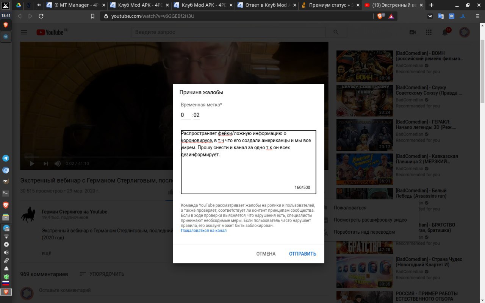Image resolution: width=485 pixels, height=303 pixels.
Task: Open the YouTube notifications bell
Action: click(446, 32)
